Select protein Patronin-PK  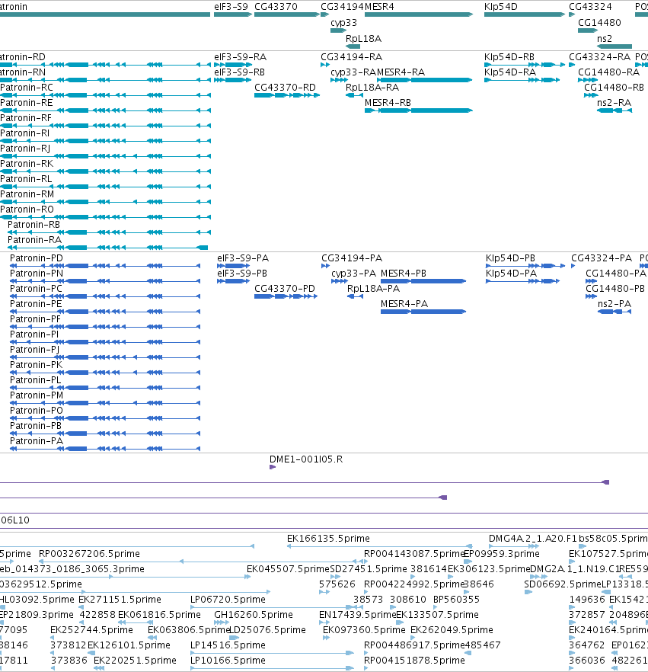pos(36,365)
